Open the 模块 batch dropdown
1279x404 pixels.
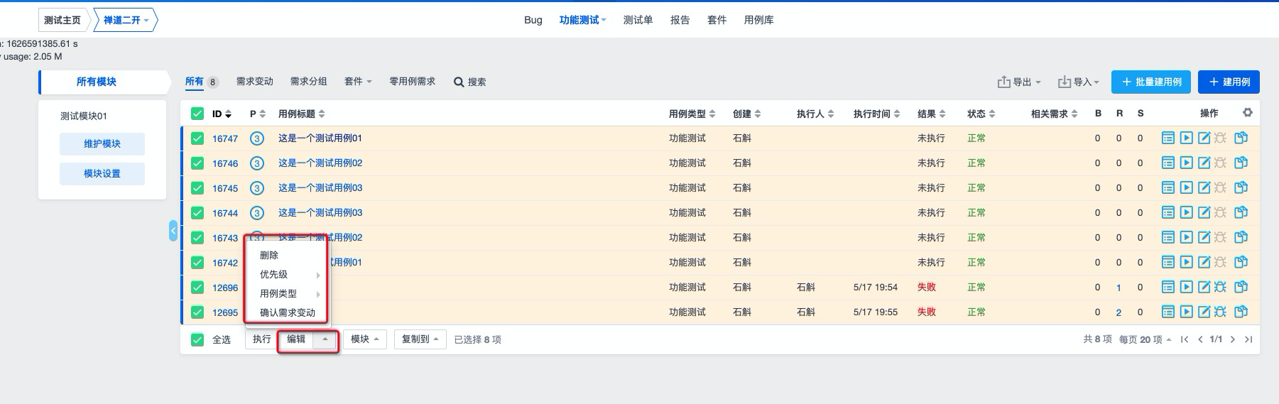(364, 339)
